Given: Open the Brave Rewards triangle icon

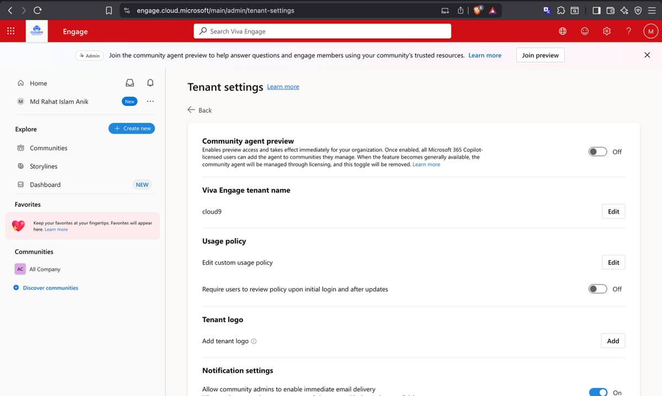Looking at the screenshot, I should (x=492, y=10).
